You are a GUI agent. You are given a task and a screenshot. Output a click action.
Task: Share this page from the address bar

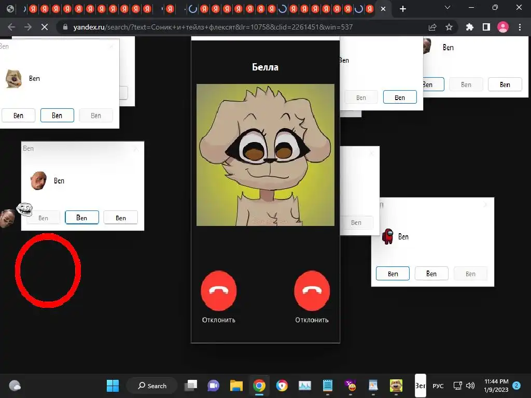pos(432,27)
